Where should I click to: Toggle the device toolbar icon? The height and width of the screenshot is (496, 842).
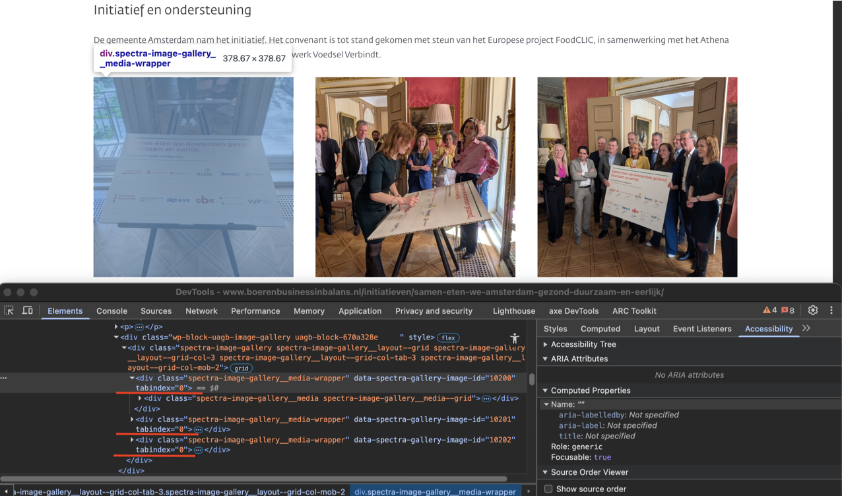pyautogui.click(x=28, y=310)
